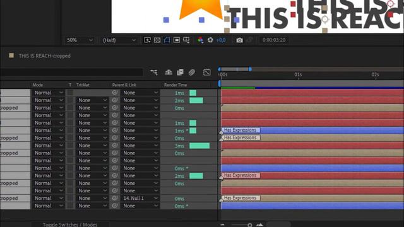
Task: Click the red layer bar in 3ms row
Action: [x=312, y=146]
